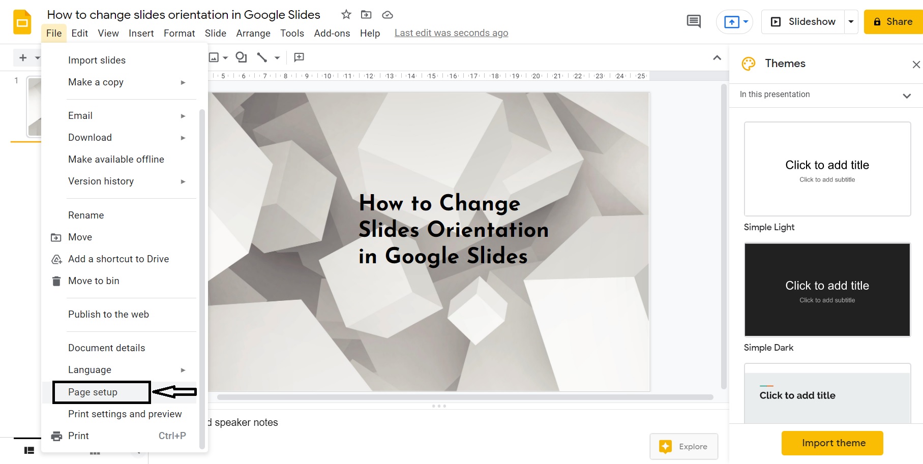The height and width of the screenshot is (464, 923).
Task: Open the insert image dropdown arrow
Action: 225,58
